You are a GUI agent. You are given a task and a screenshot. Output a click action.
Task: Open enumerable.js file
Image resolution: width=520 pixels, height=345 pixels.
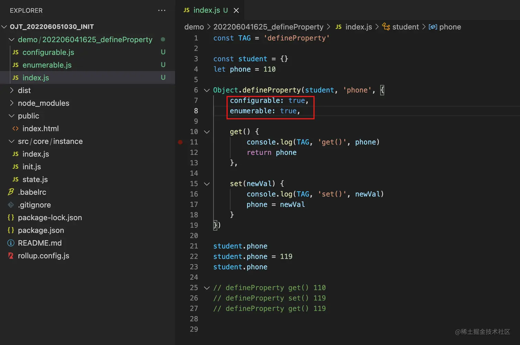pyautogui.click(x=87, y=65)
